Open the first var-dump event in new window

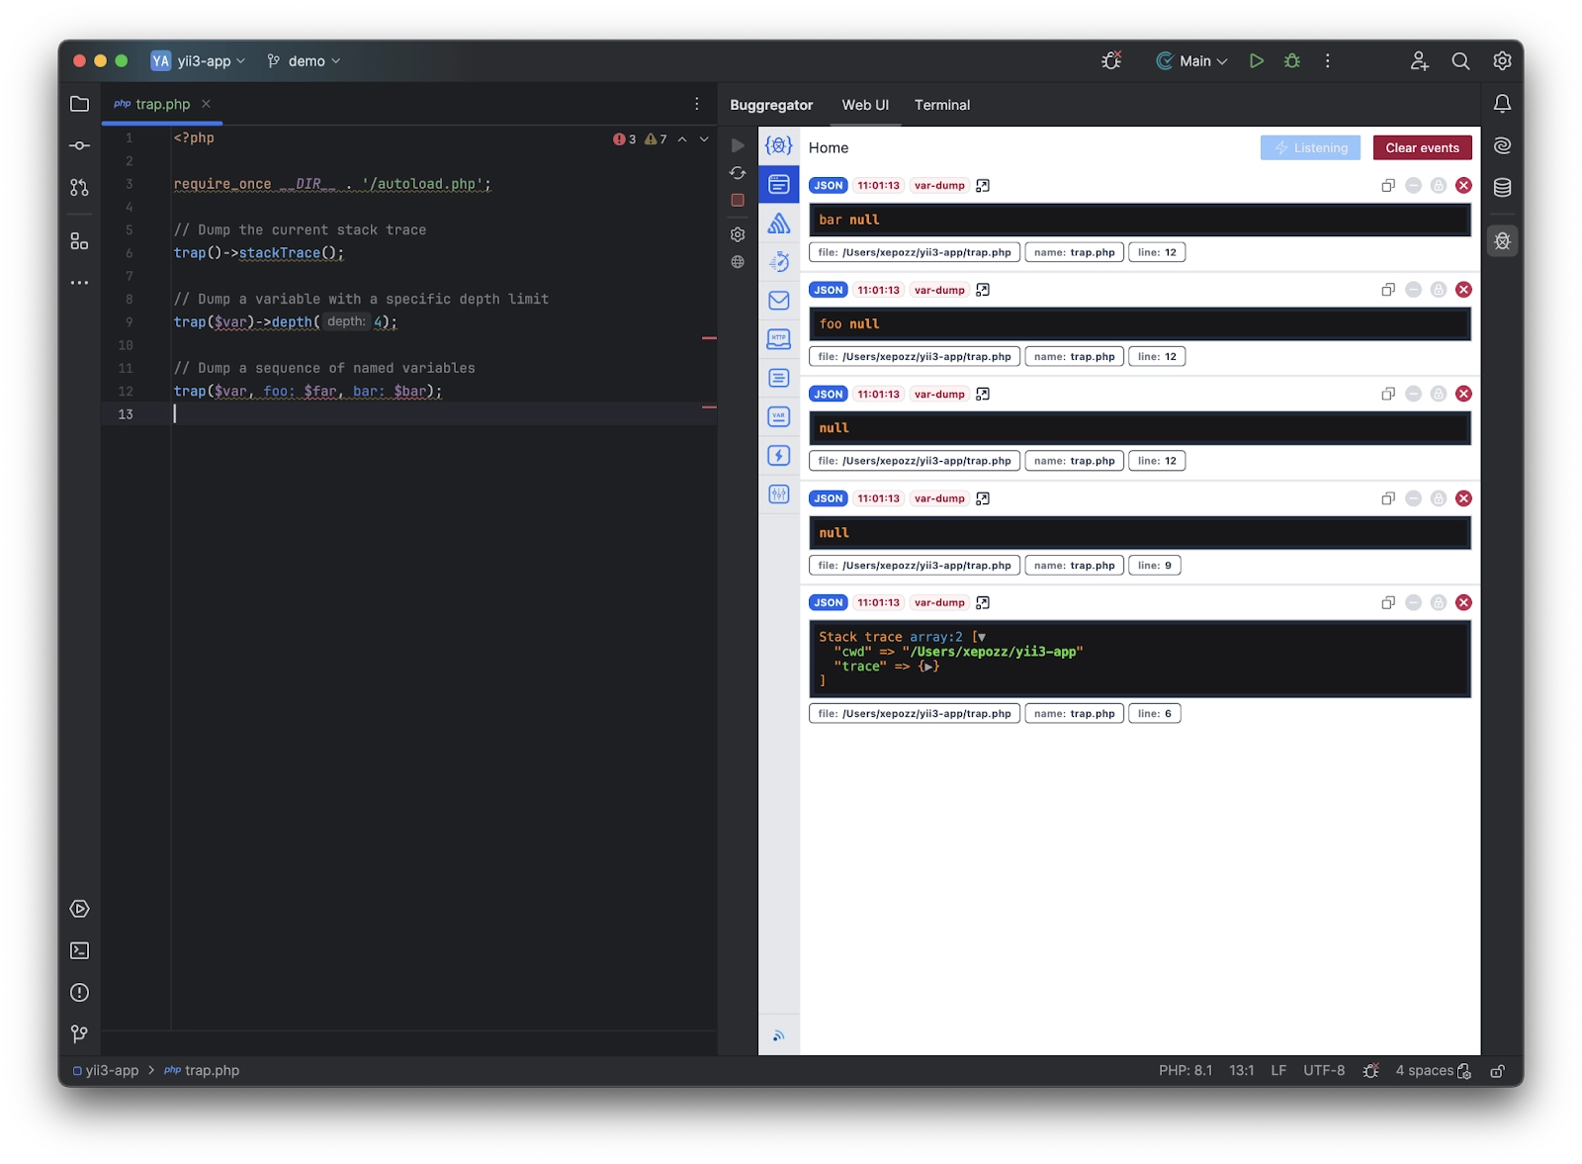(x=982, y=185)
